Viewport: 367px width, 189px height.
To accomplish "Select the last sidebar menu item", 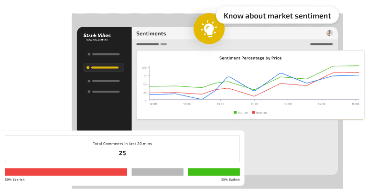I will (x=103, y=92).
